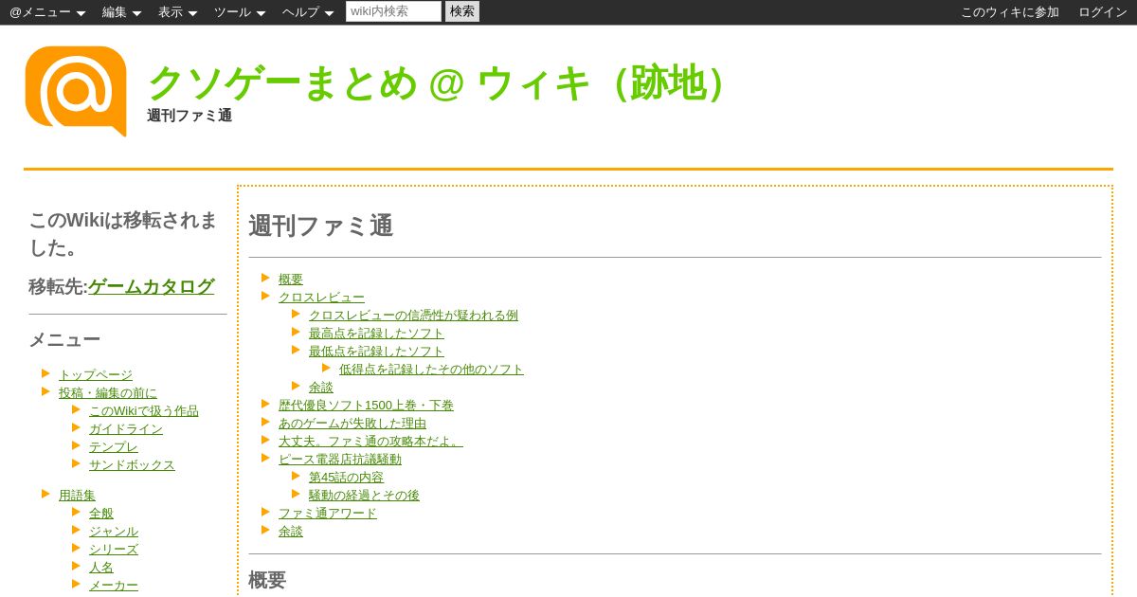The image size is (1137, 597).
Task: Jump to クロスレビューの信憑性が疑われる例
Action: pos(413,316)
